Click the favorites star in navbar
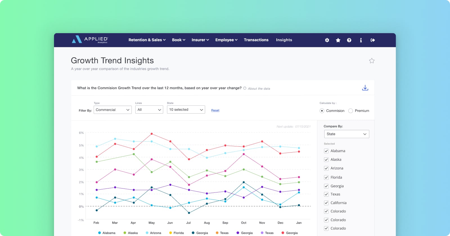The image size is (450, 236). click(338, 40)
